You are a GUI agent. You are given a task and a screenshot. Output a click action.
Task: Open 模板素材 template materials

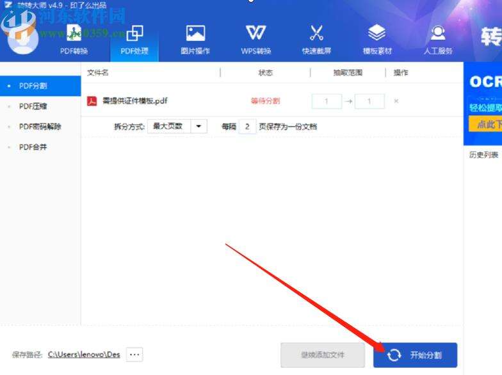377,39
